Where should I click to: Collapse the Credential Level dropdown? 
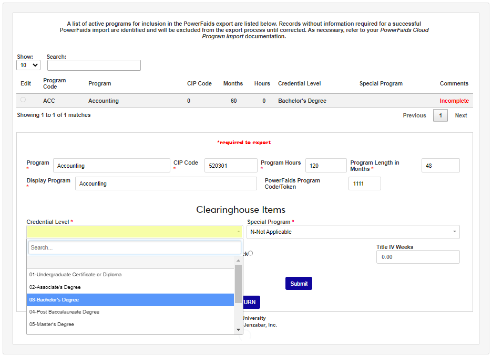[x=135, y=232]
